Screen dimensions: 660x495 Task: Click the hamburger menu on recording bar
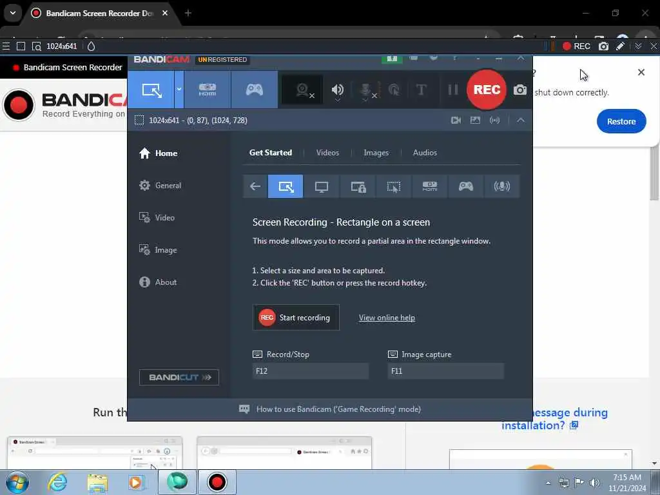6,46
